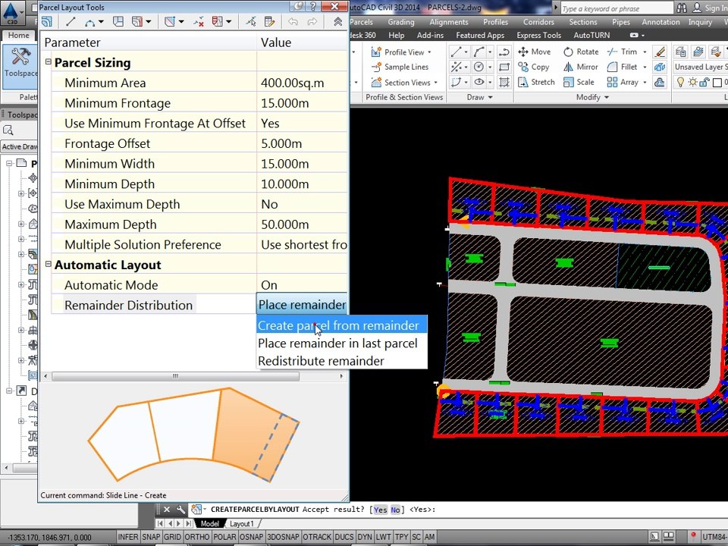728x546 pixels.
Task: Open the Alignments ribbon tab
Action: 448,22
